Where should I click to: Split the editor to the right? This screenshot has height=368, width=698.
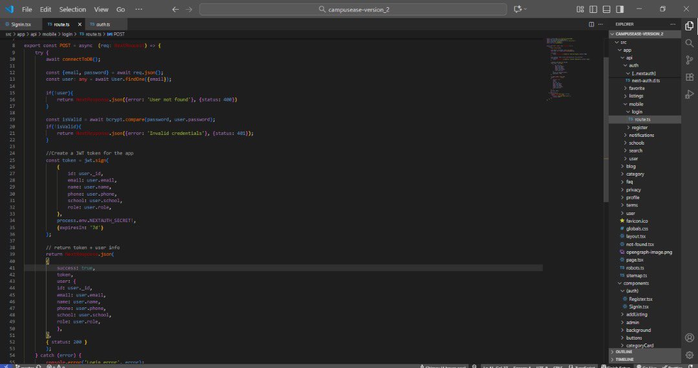591,25
